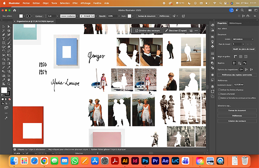Open the Unités dropdown (Millimètres)
Screen dimensions: 259x168
[x=243, y=39]
